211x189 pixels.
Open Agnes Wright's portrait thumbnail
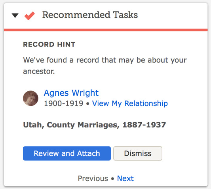tap(30, 98)
